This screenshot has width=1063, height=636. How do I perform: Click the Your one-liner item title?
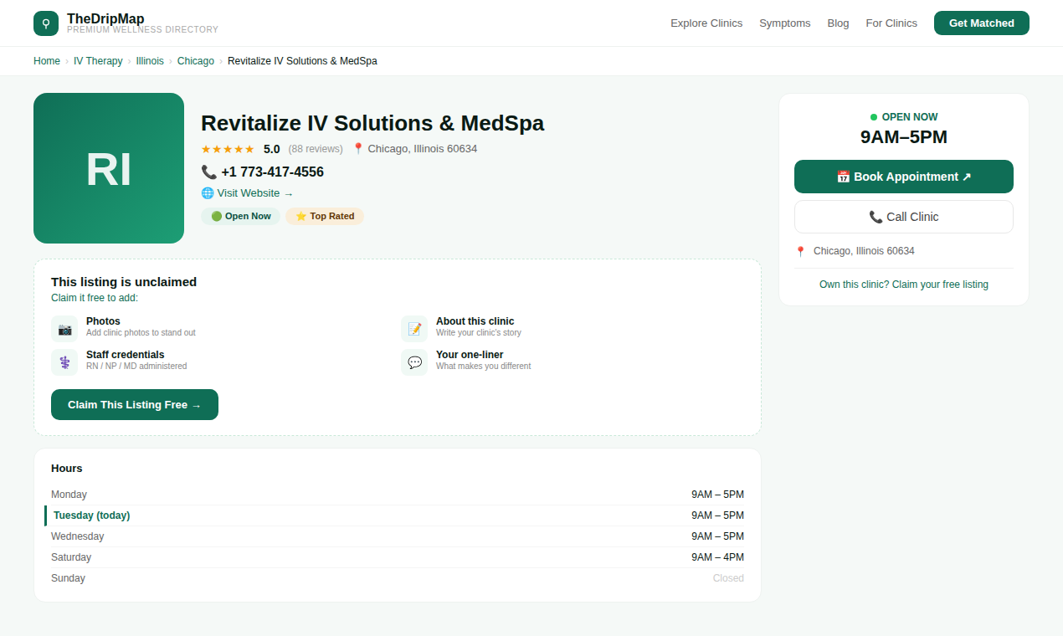(x=470, y=355)
